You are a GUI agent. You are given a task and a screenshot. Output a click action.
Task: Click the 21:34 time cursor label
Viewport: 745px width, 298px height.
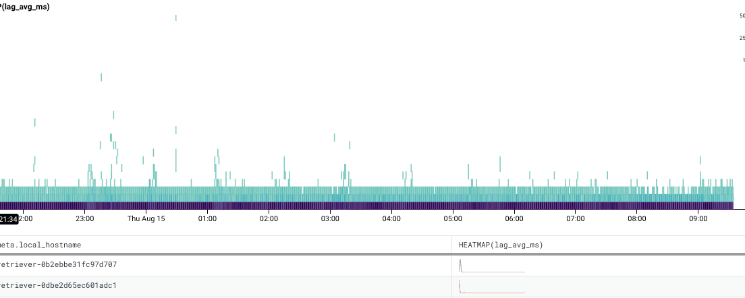9,219
